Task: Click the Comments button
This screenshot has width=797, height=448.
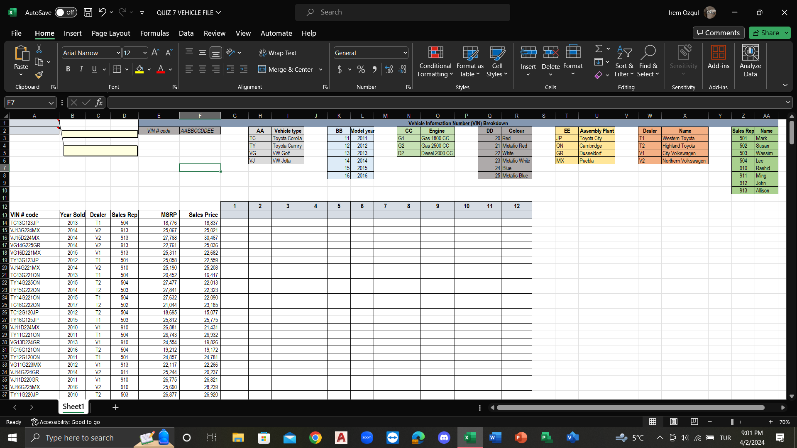Action: (718, 33)
